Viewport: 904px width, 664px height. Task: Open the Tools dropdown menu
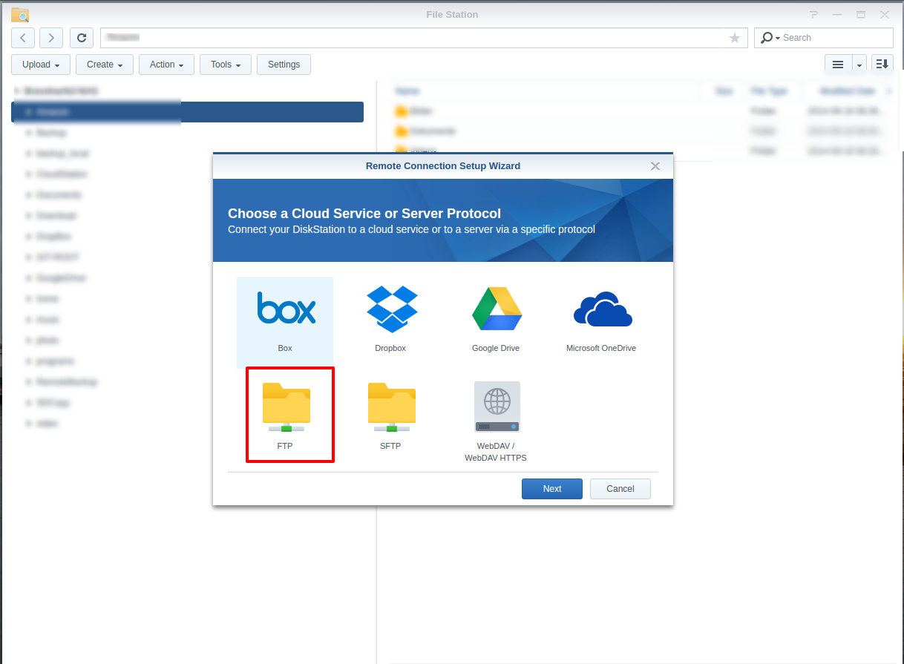click(226, 65)
